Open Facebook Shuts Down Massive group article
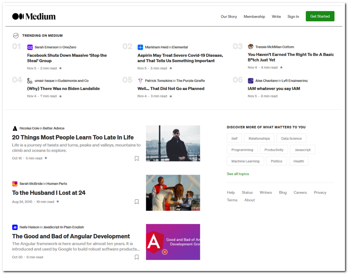 point(67,58)
